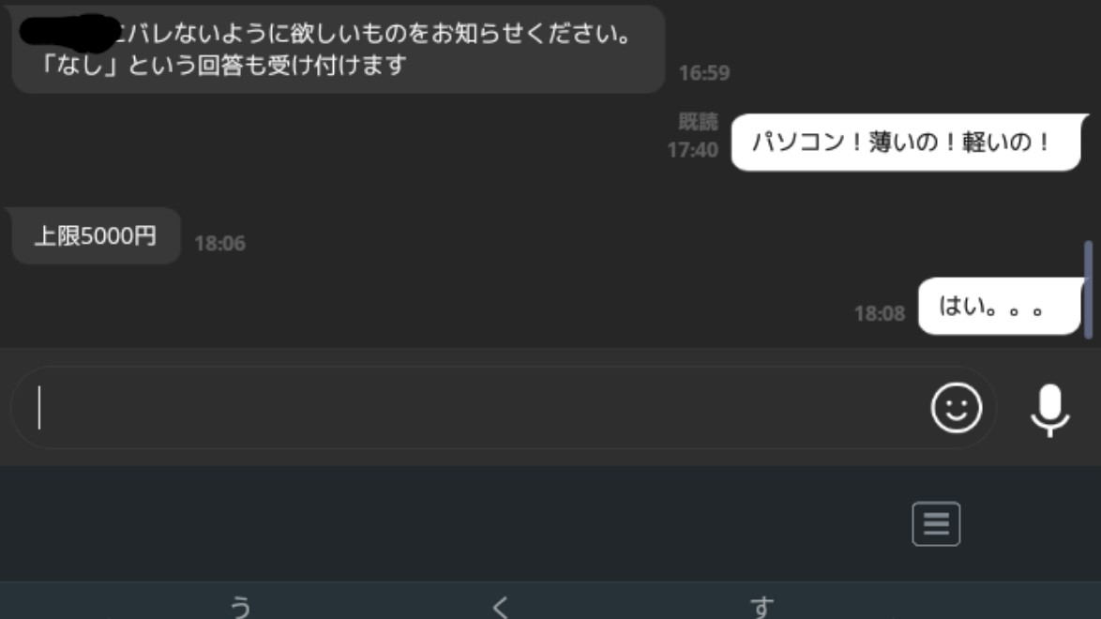The image size is (1101, 619).
Task: Open the keyboard hamburger menu icon
Action: [936, 523]
